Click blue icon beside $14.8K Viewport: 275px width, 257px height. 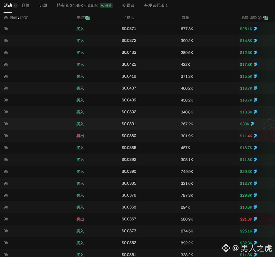[255, 40]
